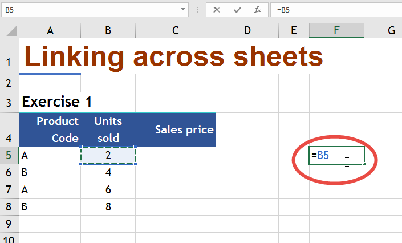Select column B header
The width and height of the screenshot is (402, 243).
108,31
